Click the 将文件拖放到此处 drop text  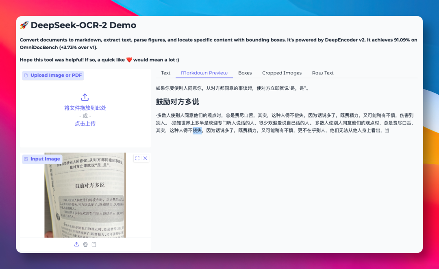point(85,108)
